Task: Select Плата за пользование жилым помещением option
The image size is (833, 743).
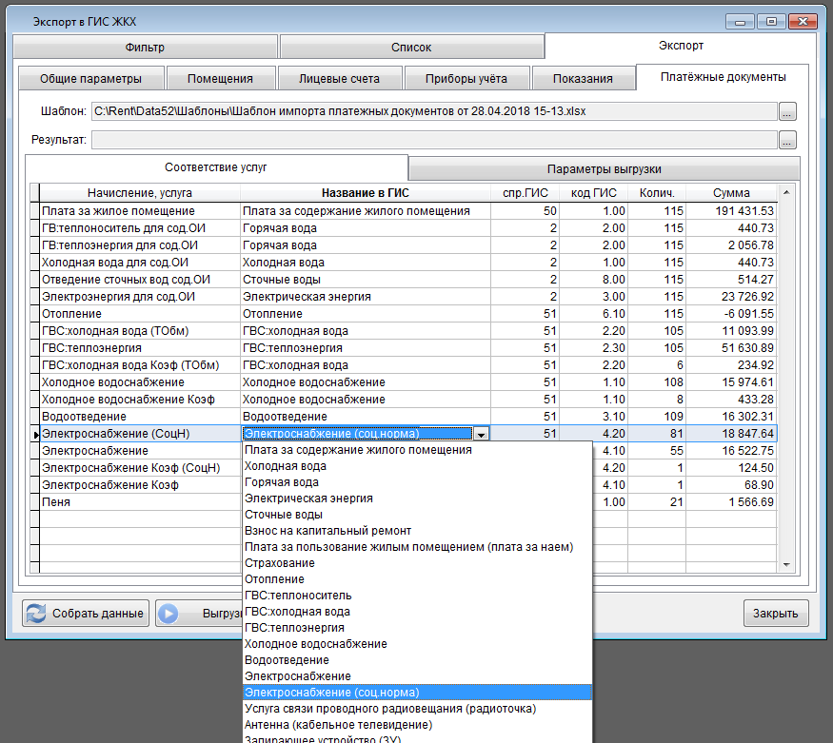Action: click(417, 547)
